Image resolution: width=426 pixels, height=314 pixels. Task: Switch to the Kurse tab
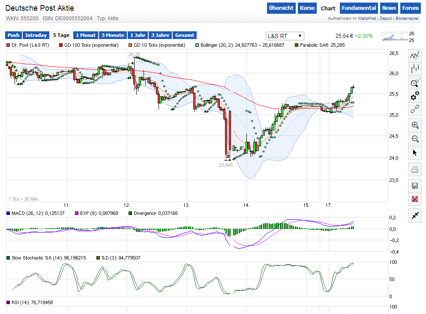coord(307,8)
